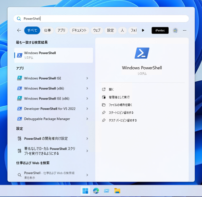Click ファイルの場所を開く
202x197 pixels.
tap(120, 105)
